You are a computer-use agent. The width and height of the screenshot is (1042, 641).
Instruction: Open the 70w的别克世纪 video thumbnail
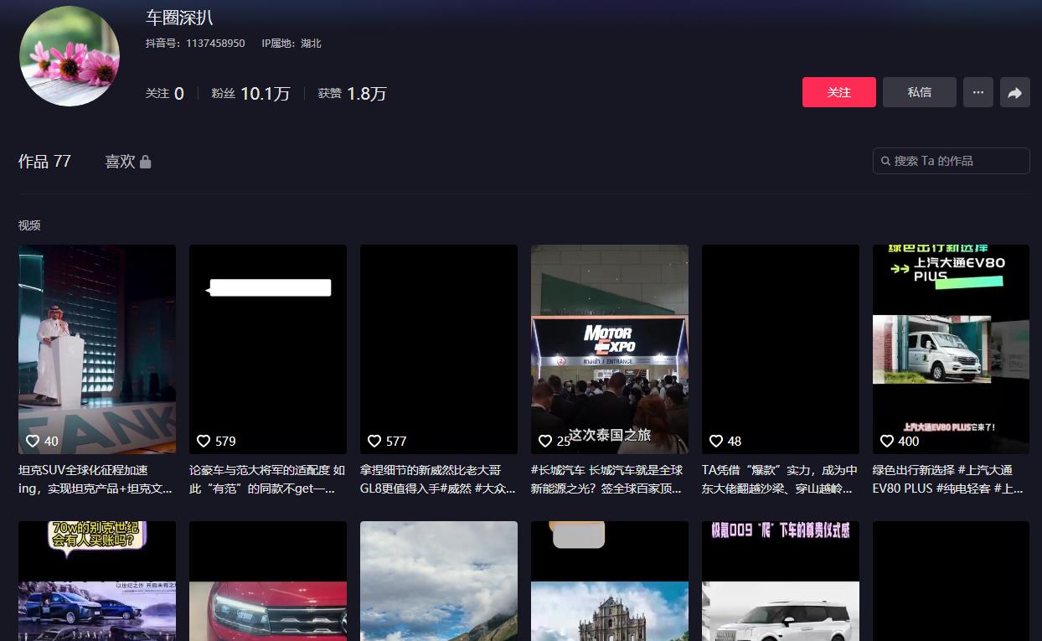(97, 581)
